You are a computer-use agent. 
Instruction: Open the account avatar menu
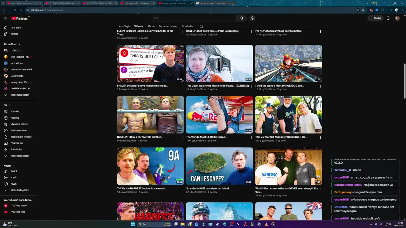(397, 18)
